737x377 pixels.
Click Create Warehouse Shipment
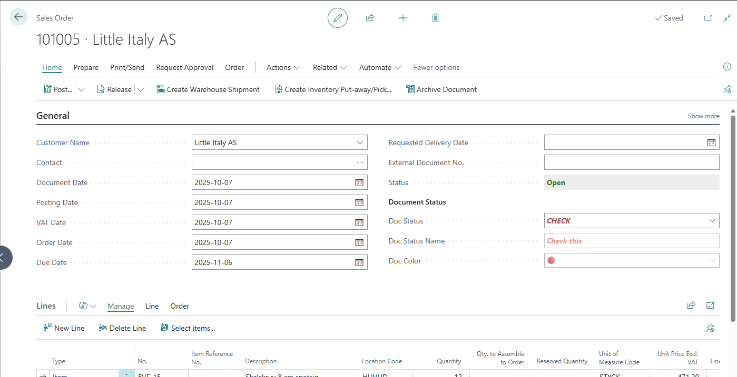(208, 89)
